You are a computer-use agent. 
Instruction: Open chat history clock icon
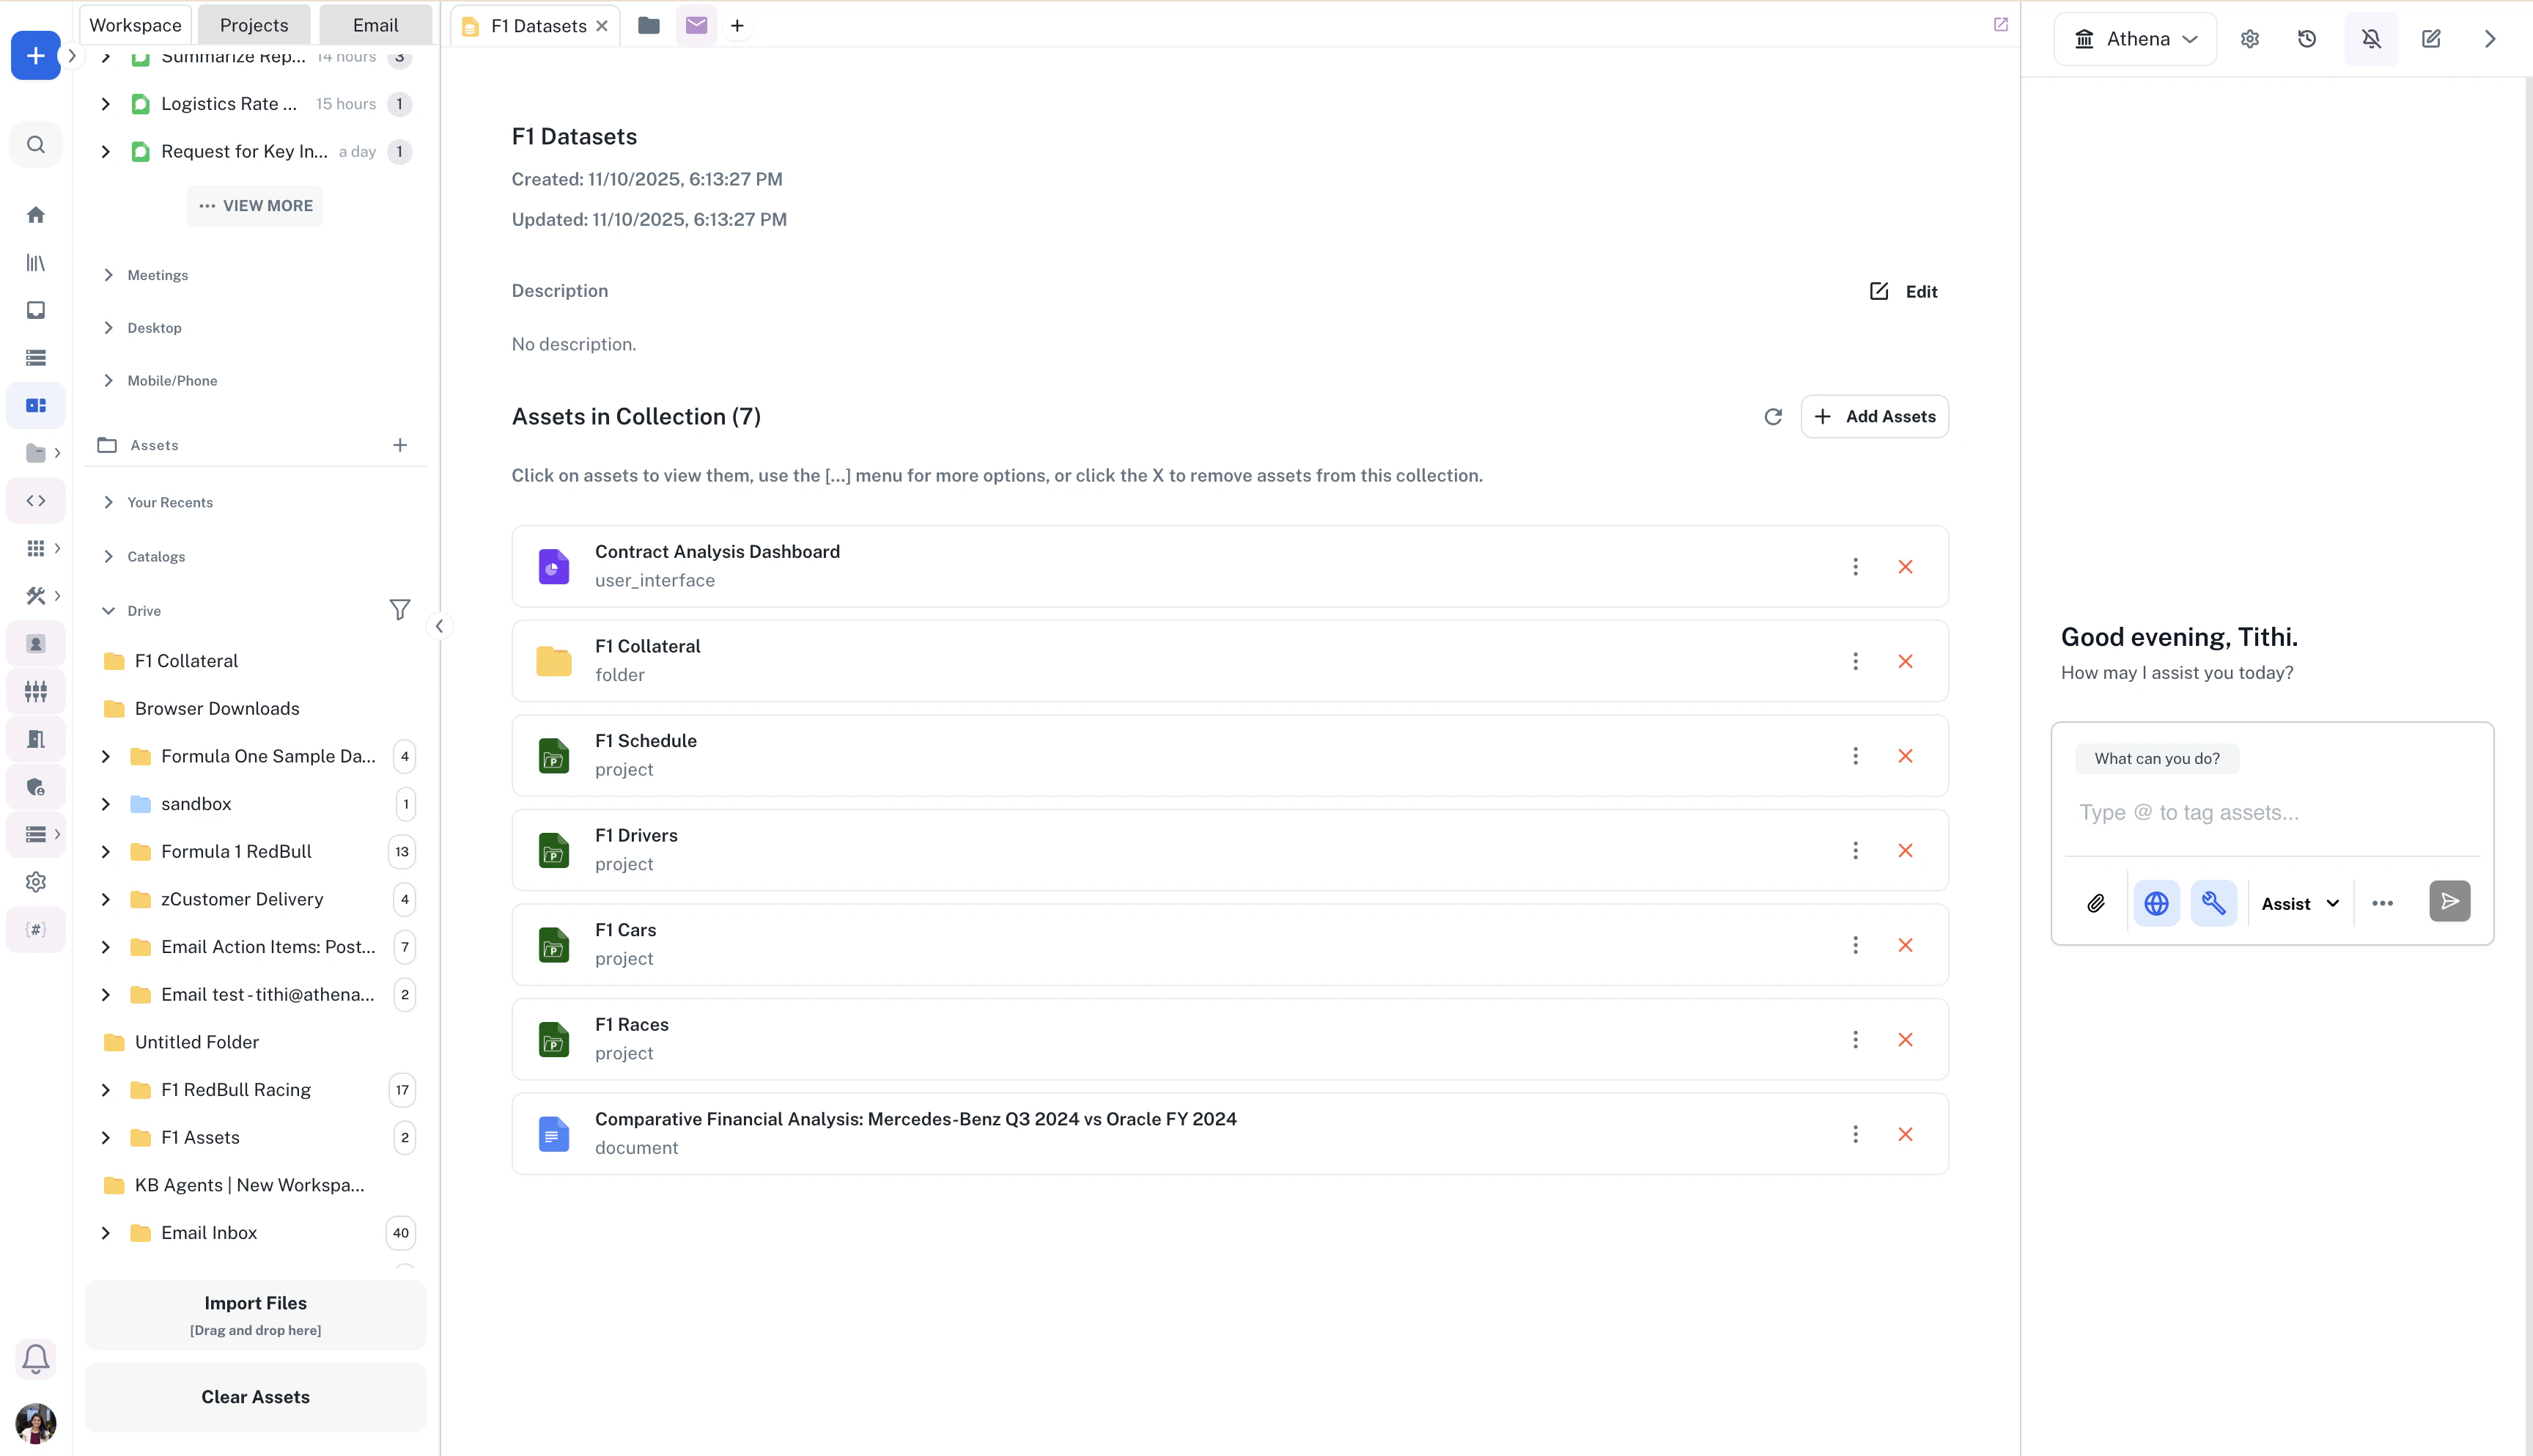click(x=2306, y=39)
